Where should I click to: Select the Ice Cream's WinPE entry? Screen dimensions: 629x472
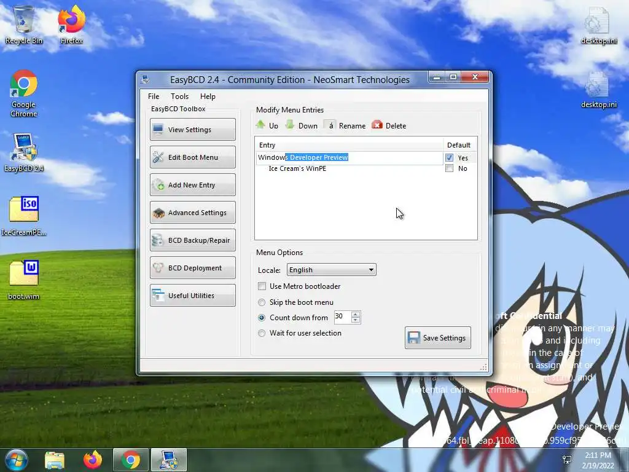(x=297, y=168)
